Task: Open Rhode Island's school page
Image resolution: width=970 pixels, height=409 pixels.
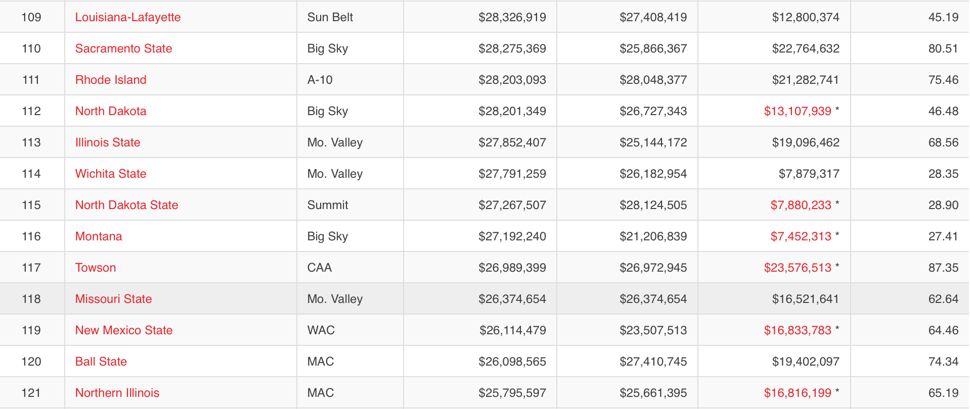Action: pos(111,80)
